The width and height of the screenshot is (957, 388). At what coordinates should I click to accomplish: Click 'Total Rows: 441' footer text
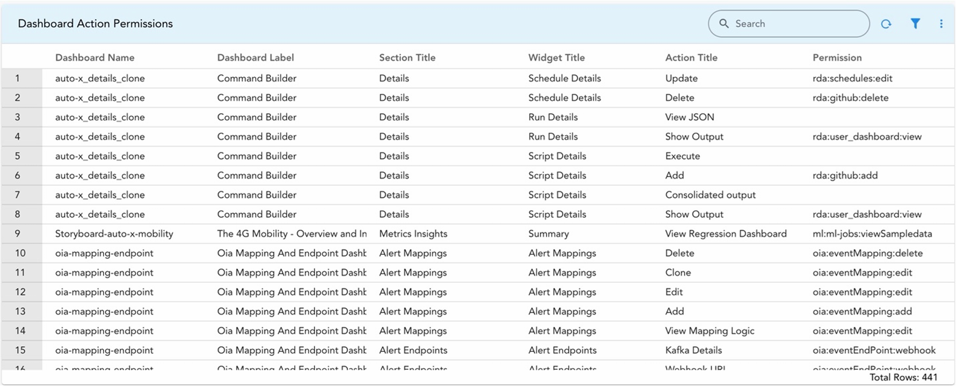coord(903,378)
